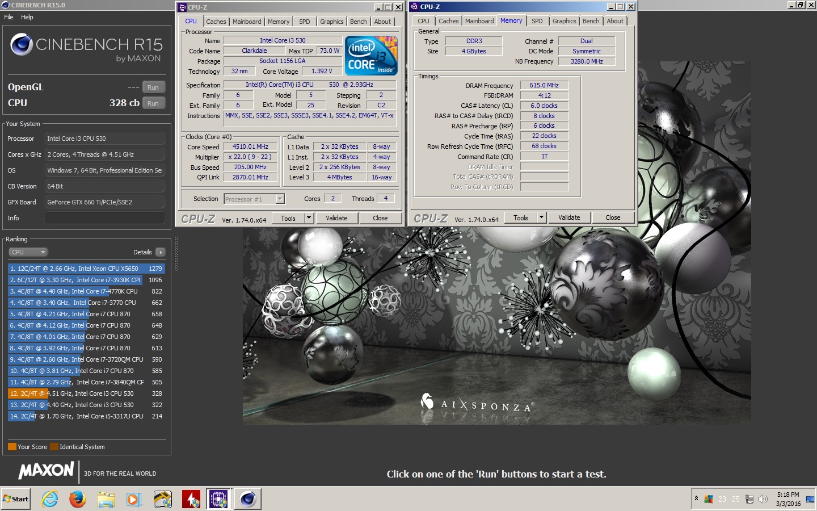The width and height of the screenshot is (817, 511).
Task: Select ranking row Core i7-3930K
Action: pyautogui.click(x=86, y=280)
